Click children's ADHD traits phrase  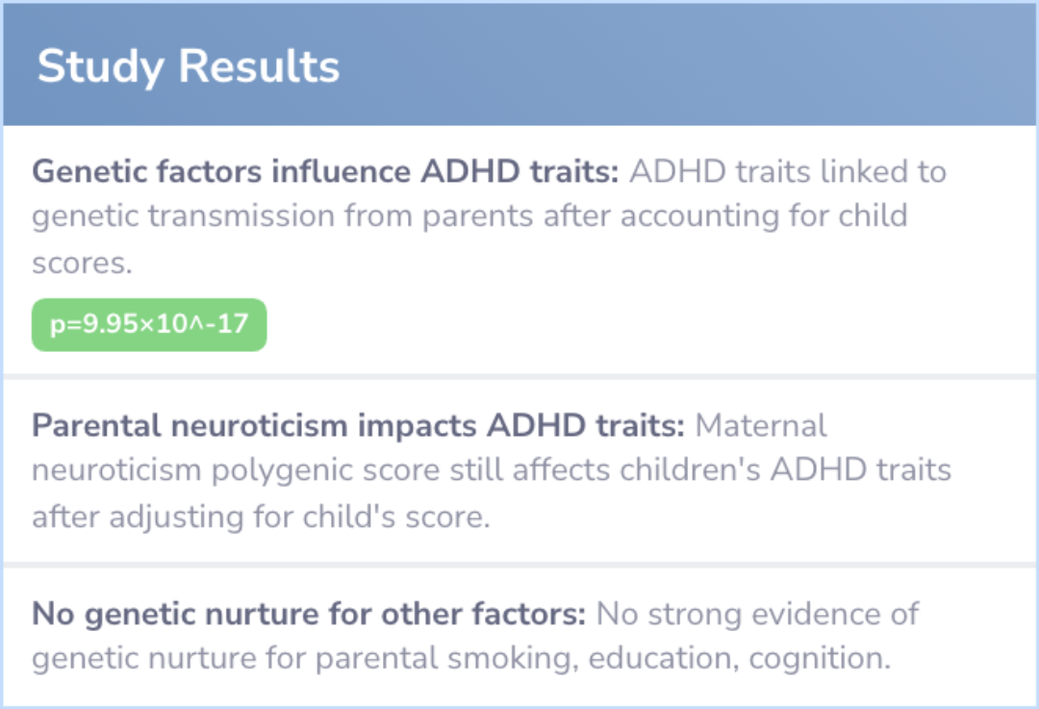point(785,470)
